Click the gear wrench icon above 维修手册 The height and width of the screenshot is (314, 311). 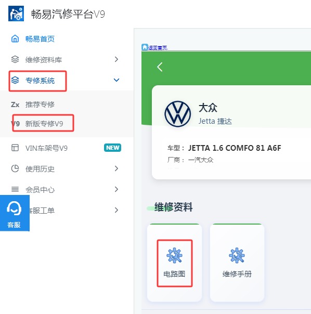pyautogui.click(x=237, y=255)
